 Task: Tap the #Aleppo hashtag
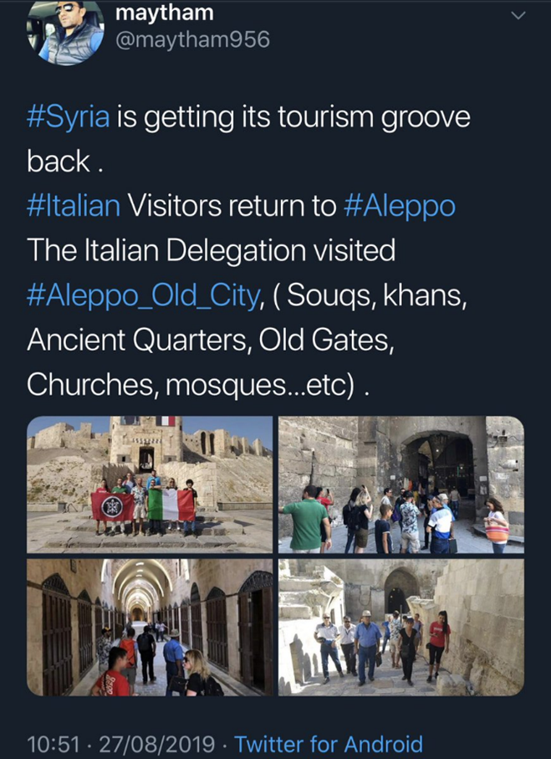point(400,206)
